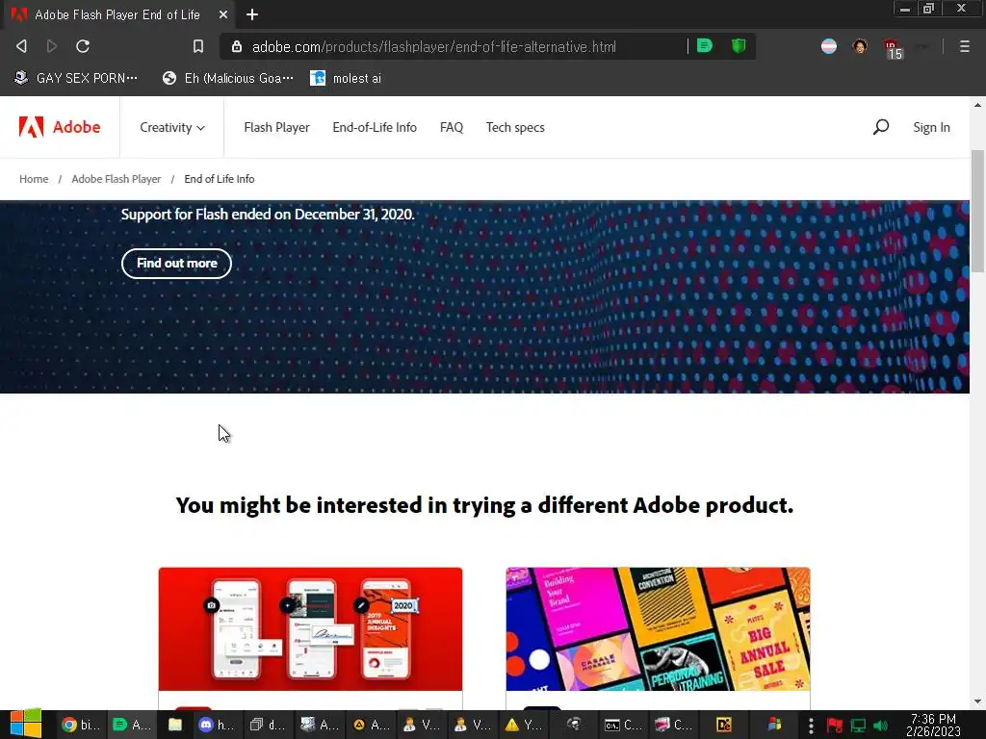Image resolution: width=986 pixels, height=739 pixels.
Task: Close the Adobe Flash Player End of Life tab
Action: pos(223,14)
